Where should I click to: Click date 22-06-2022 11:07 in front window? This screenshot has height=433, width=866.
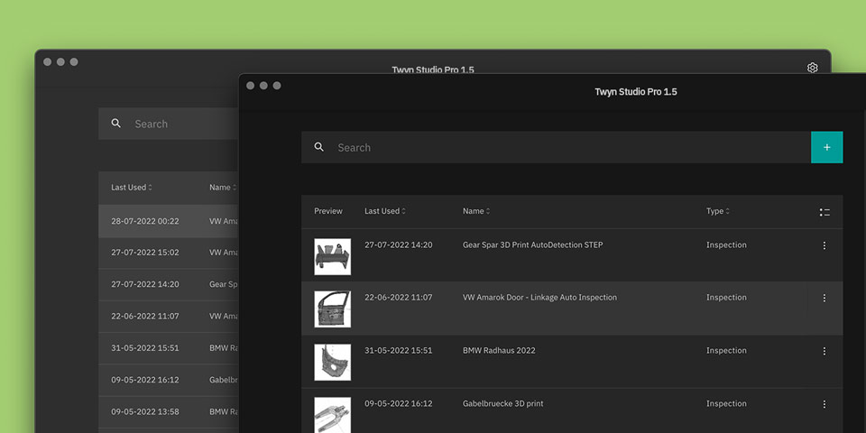(398, 297)
